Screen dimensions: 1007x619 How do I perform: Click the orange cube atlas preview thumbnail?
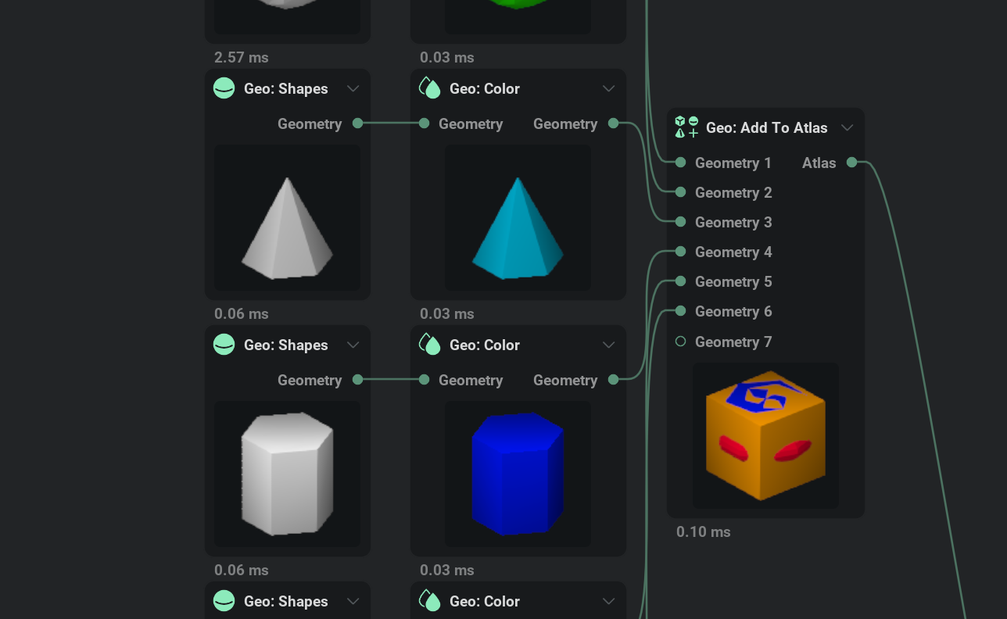[x=765, y=435]
